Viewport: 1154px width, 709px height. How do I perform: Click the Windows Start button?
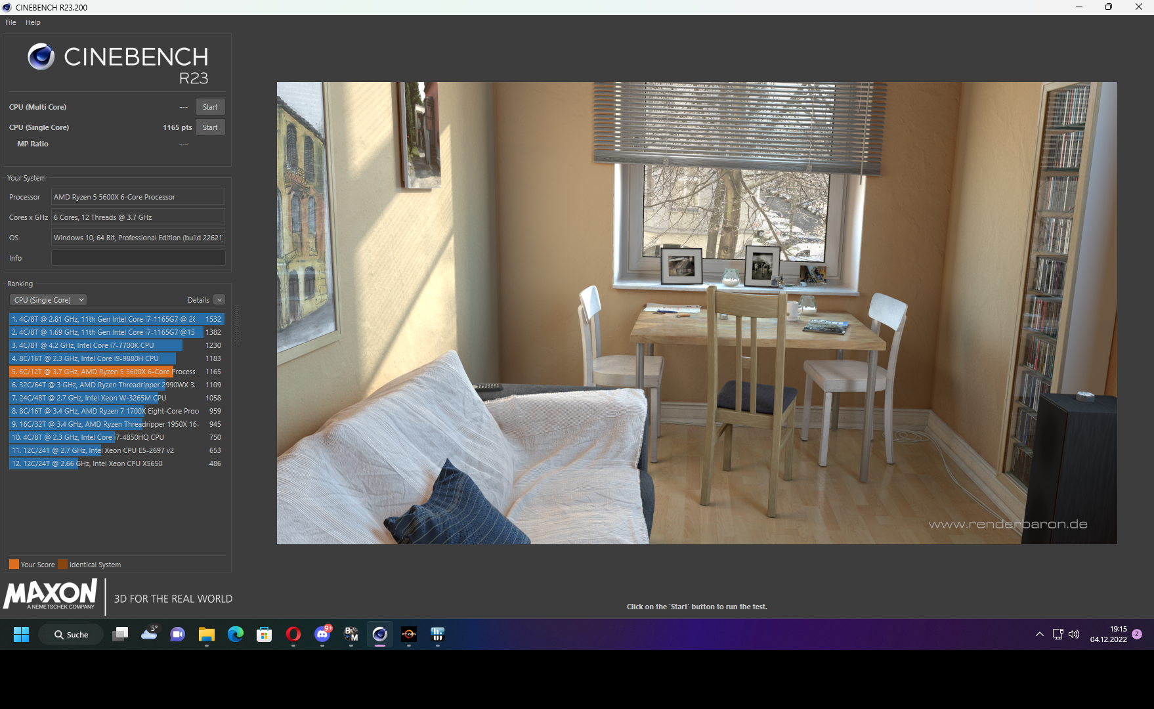click(22, 634)
